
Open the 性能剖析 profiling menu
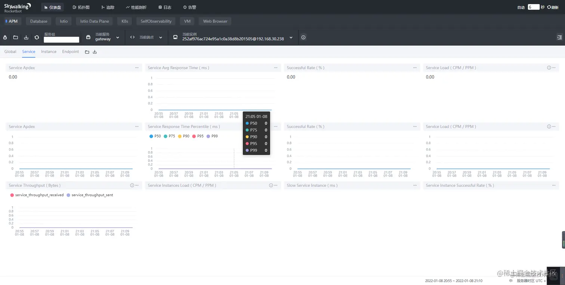coord(136,7)
